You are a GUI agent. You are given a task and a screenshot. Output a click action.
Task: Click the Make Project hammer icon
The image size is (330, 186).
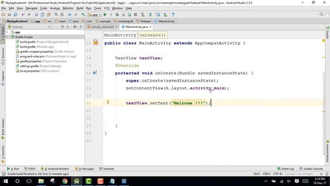[83, 14]
